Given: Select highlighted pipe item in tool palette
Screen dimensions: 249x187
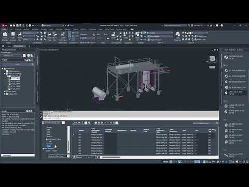Looking at the screenshot, I should coord(235,93).
